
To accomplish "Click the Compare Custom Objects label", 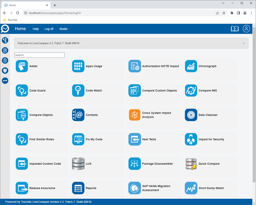I will (x=159, y=91).
